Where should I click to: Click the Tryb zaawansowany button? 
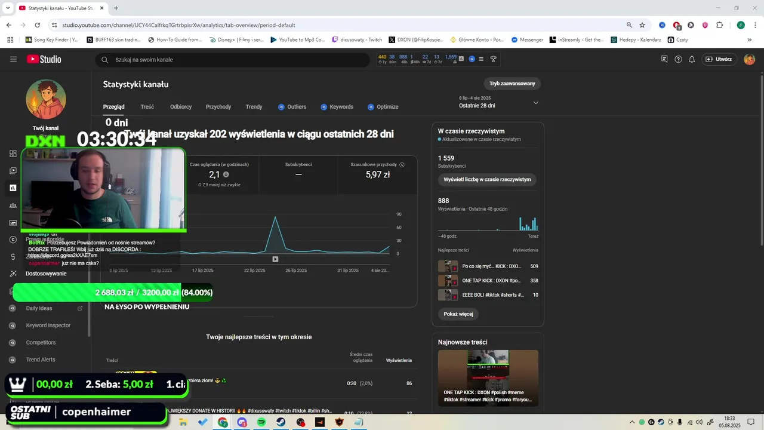click(x=512, y=84)
